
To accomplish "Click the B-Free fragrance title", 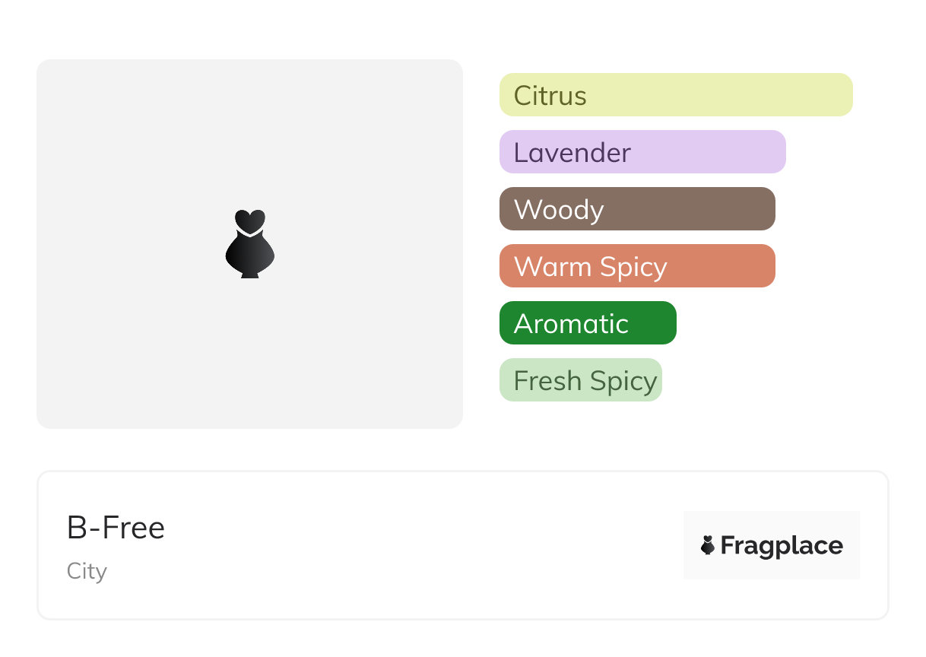I will pos(116,528).
